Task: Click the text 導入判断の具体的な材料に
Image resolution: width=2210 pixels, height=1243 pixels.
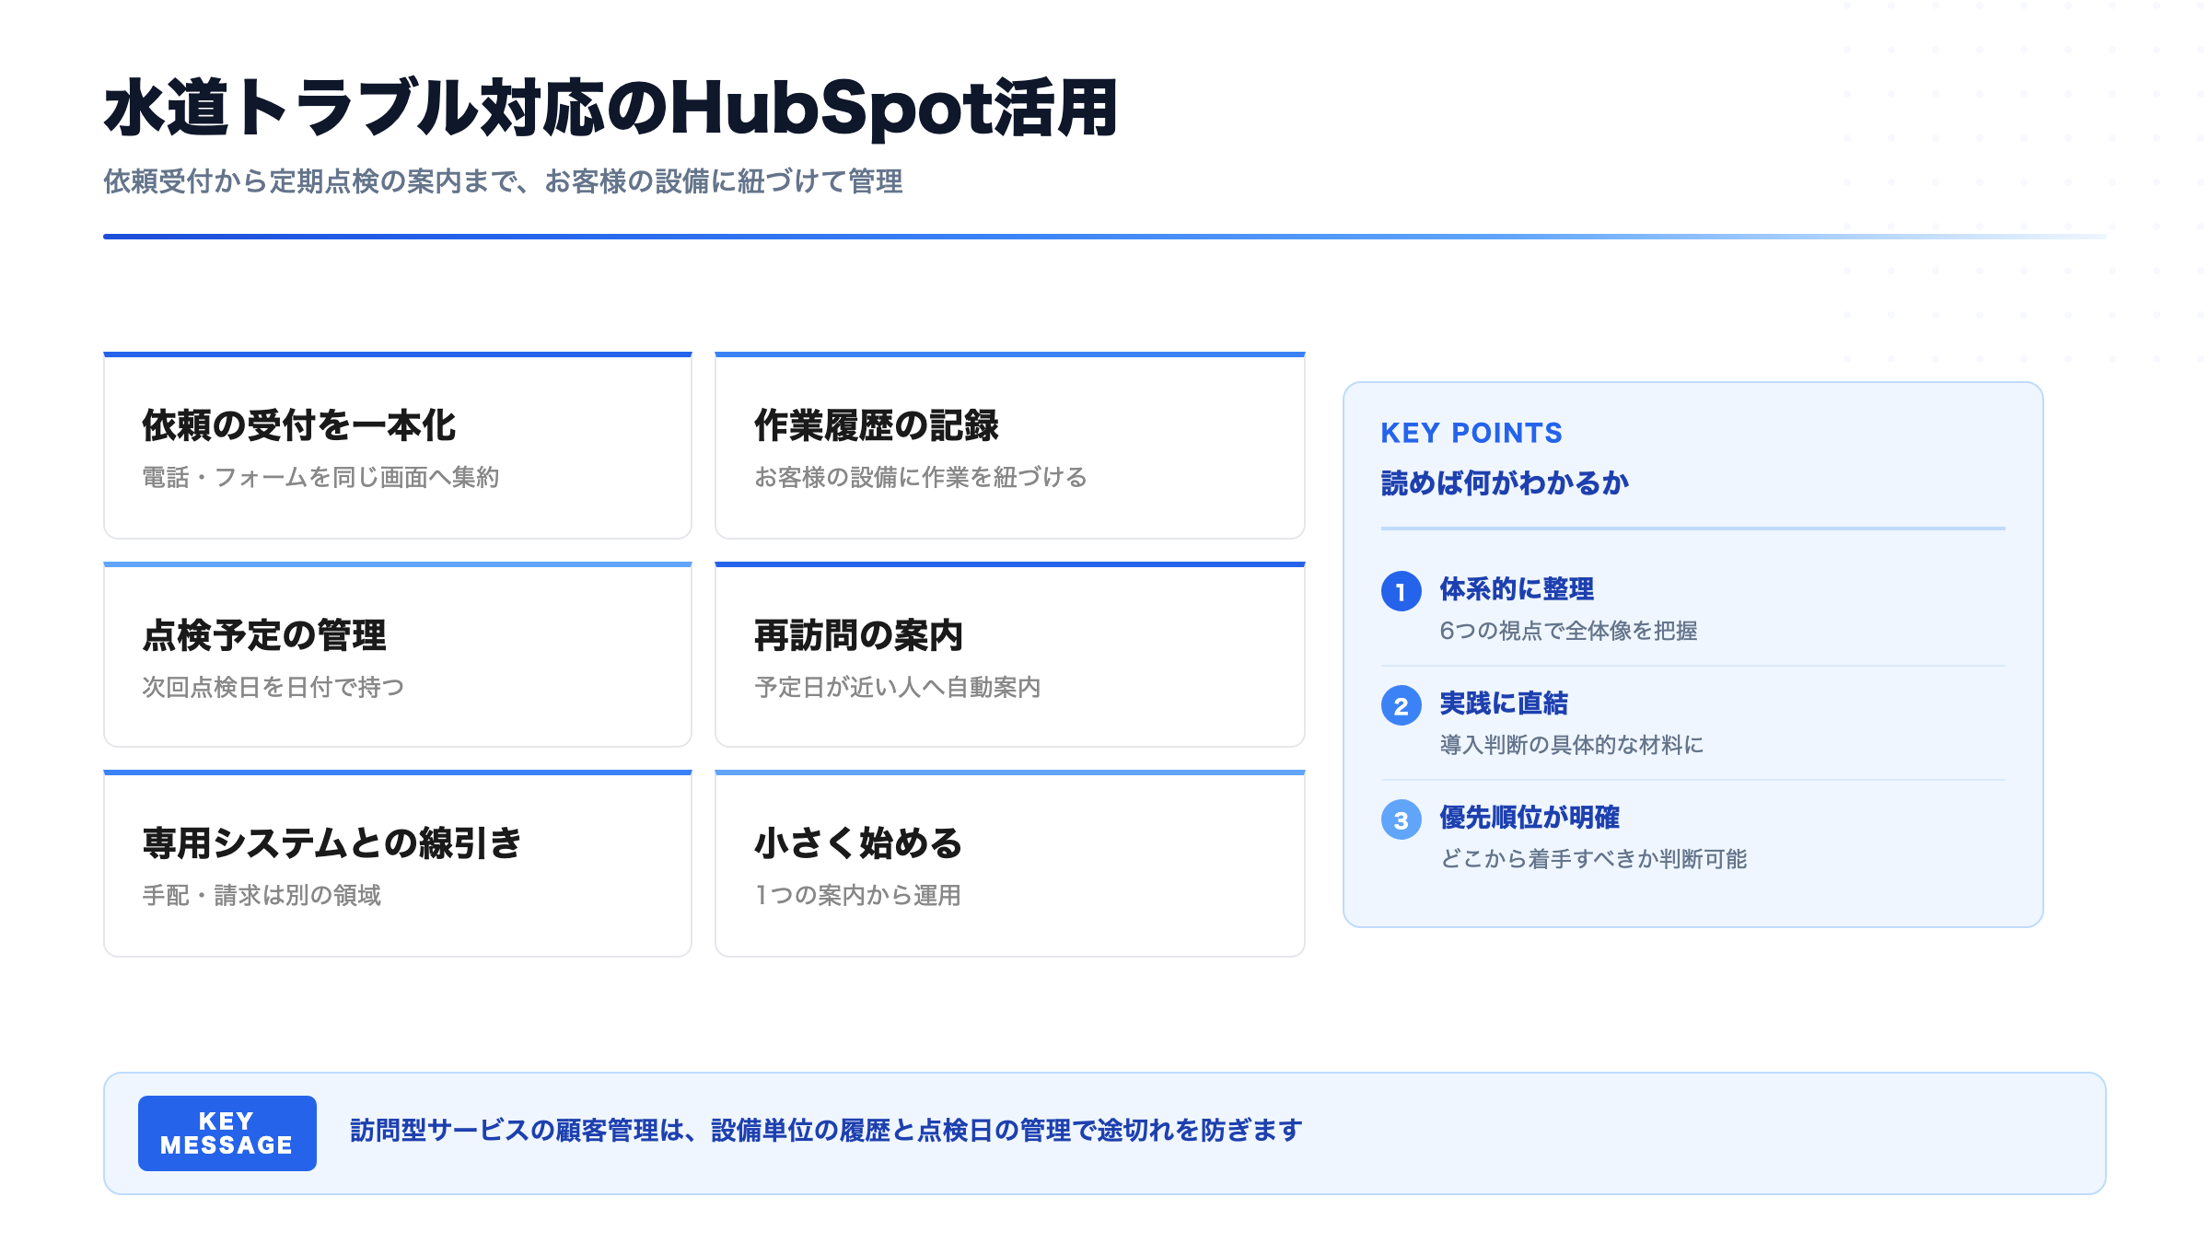Action: point(1571,745)
